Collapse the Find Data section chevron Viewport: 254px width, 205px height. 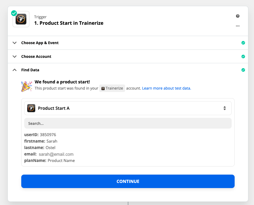pos(15,70)
